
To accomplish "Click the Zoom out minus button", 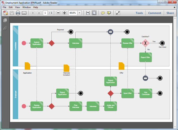I will pos(58,13).
